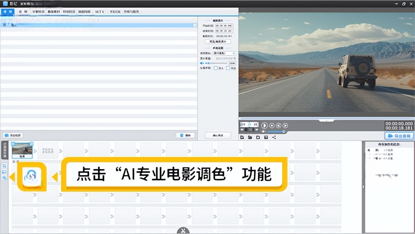415x234 pixels.
Task: Click the confirm changes button
Action: (x=218, y=135)
